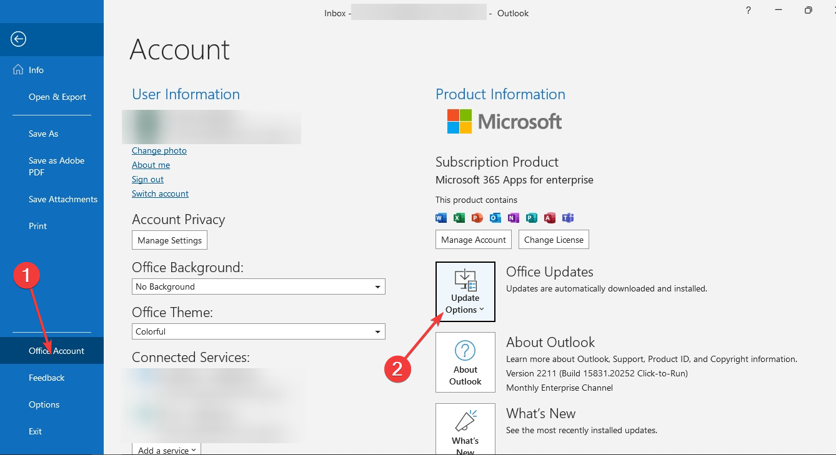Follow the Switch account link
The height and width of the screenshot is (455, 836).
160,193
